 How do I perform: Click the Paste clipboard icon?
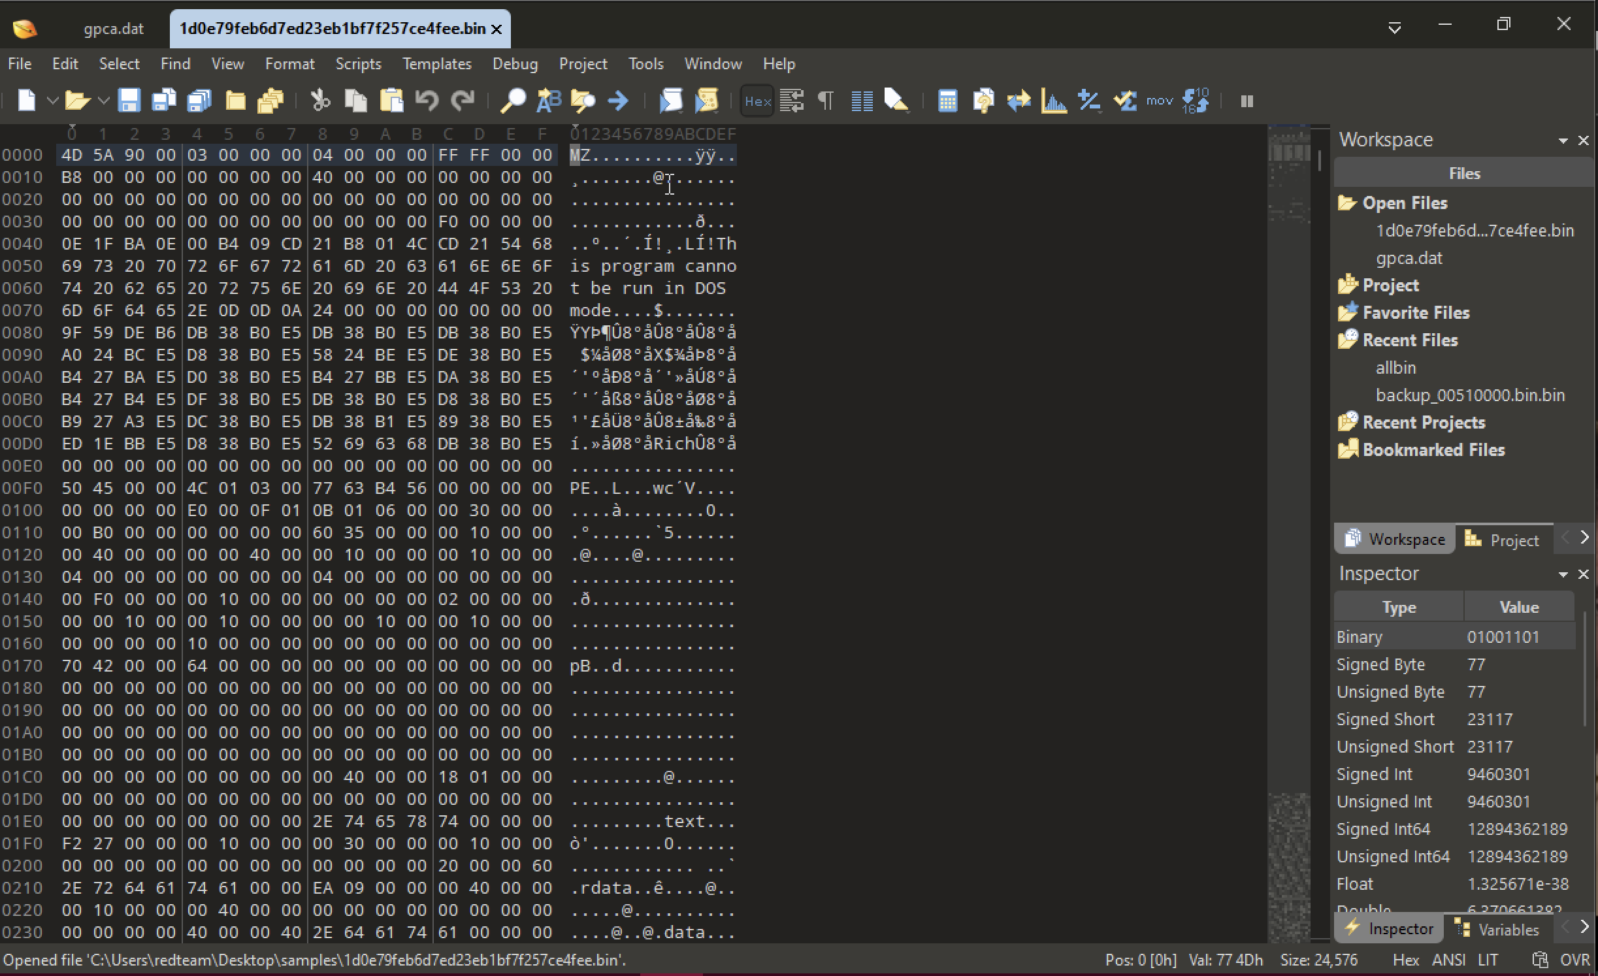point(391,101)
